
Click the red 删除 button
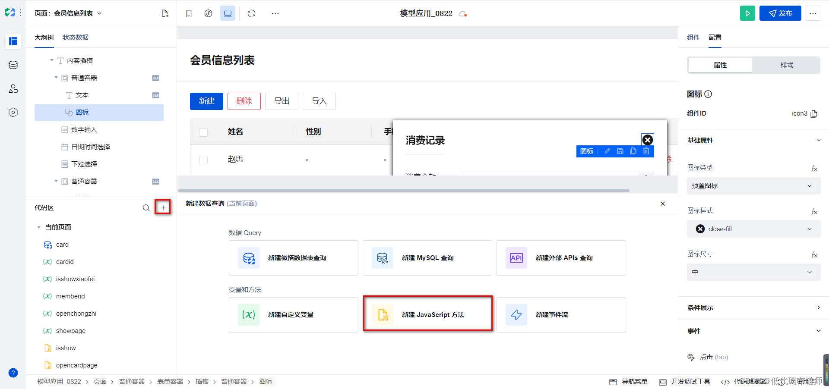pyautogui.click(x=244, y=101)
